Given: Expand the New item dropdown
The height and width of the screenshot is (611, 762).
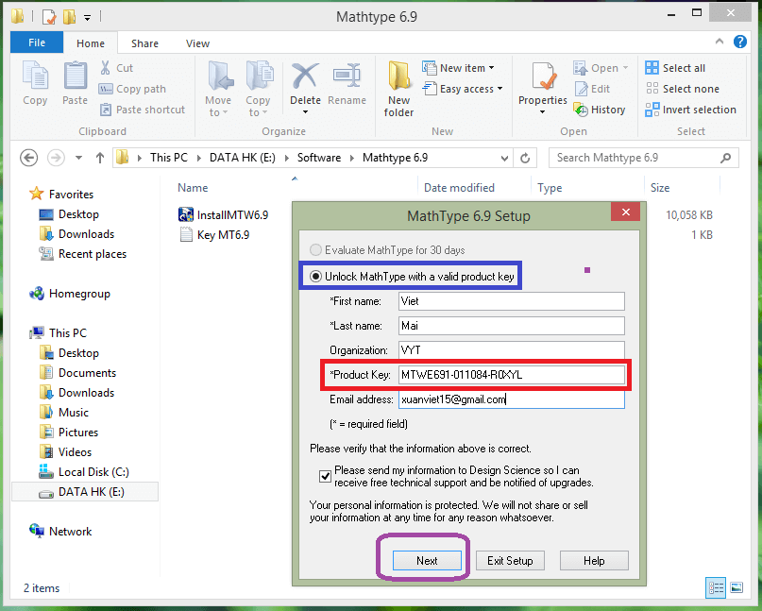Looking at the screenshot, I should [467, 68].
